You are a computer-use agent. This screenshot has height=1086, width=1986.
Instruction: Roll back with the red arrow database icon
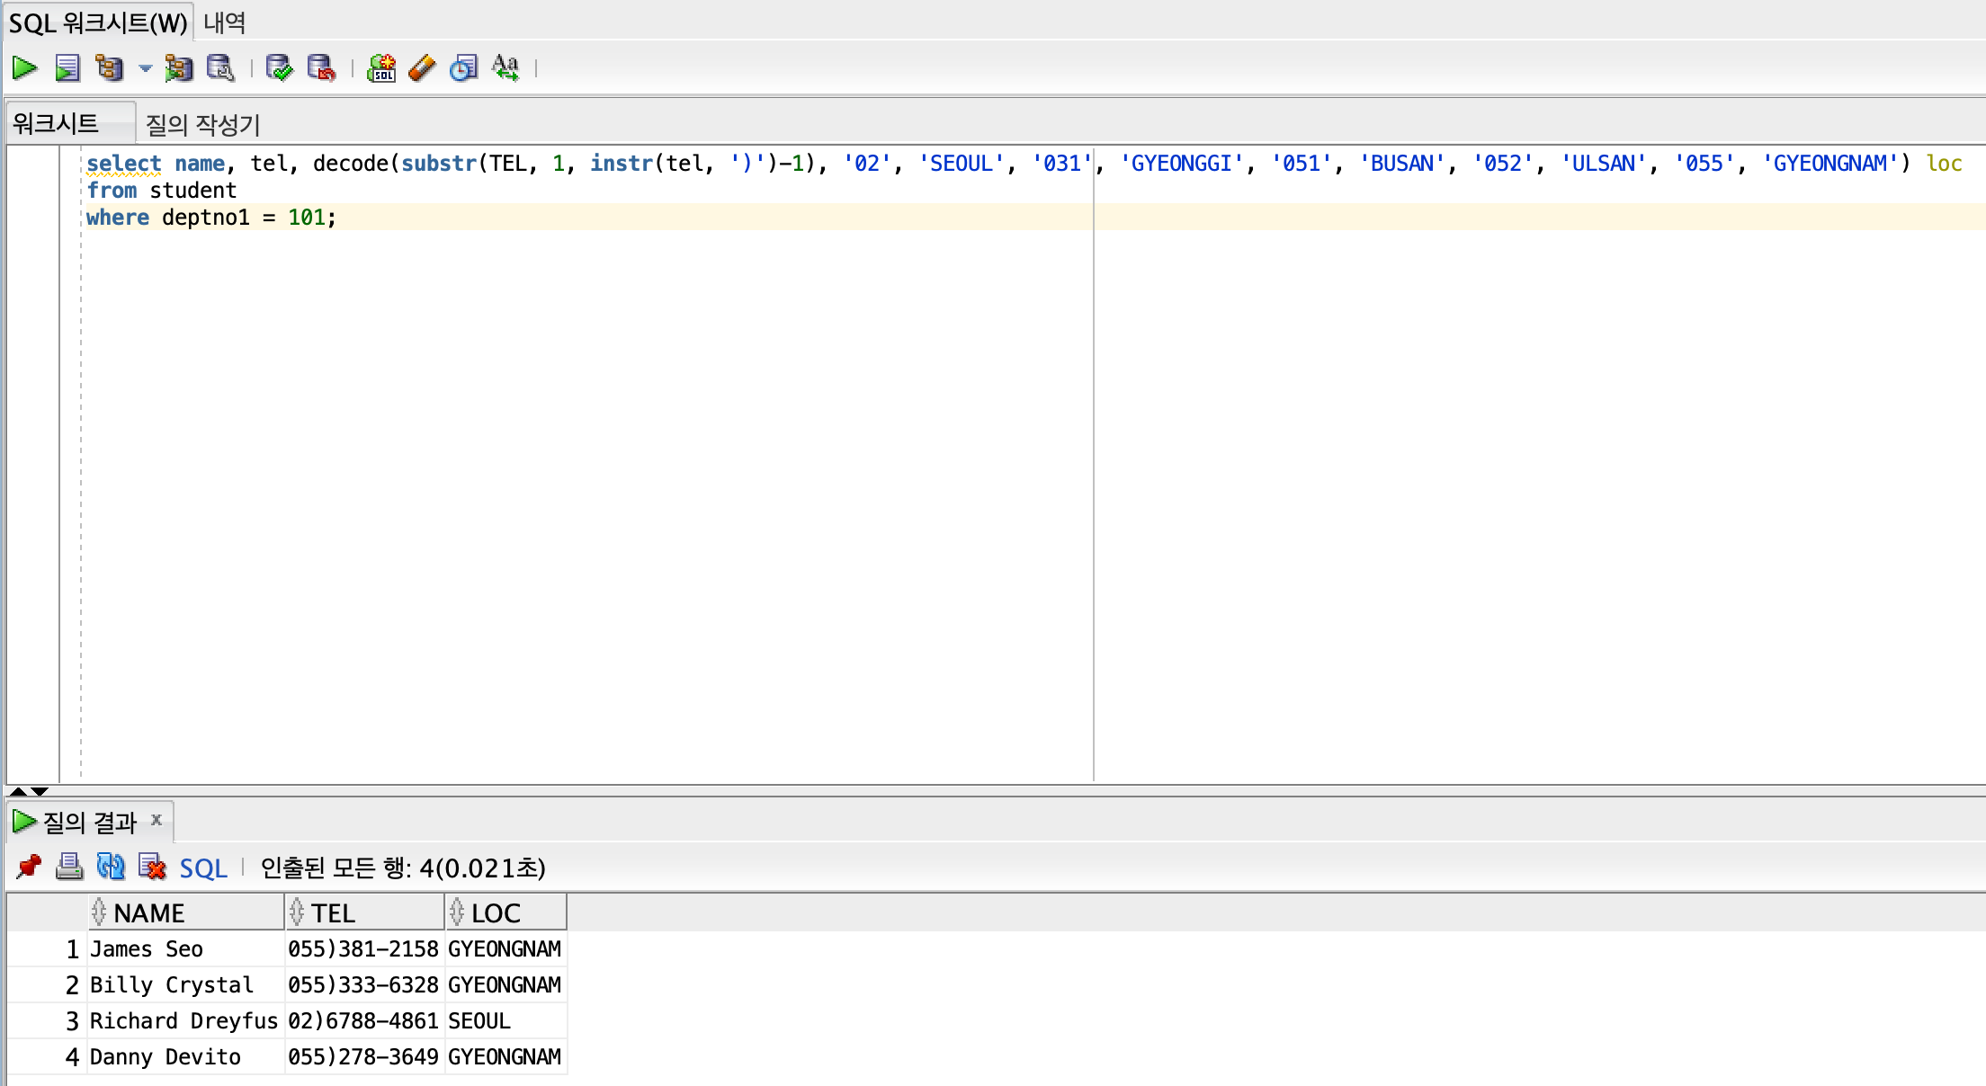point(321,67)
